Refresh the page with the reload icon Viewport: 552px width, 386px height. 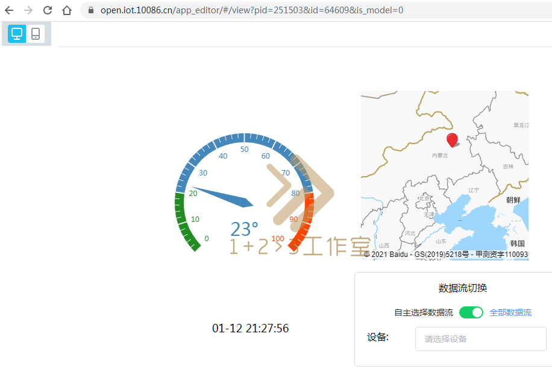tap(47, 10)
